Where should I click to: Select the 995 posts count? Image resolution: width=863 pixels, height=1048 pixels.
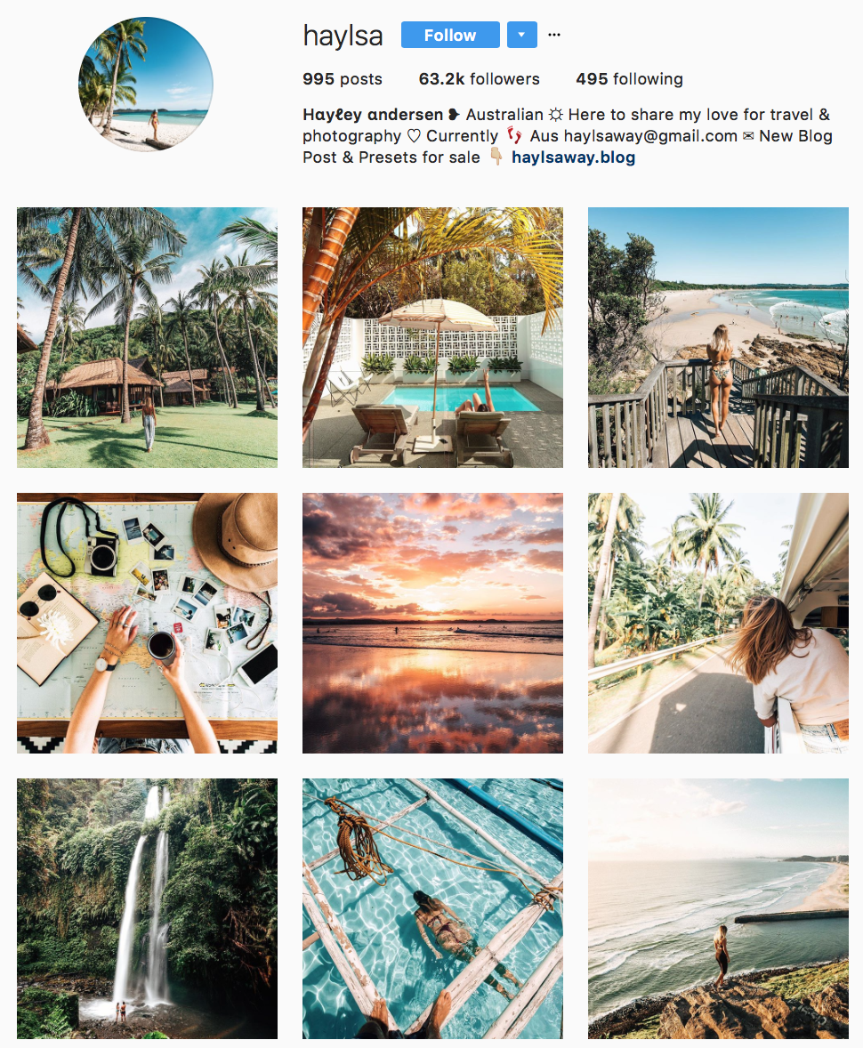[x=343, y=79]
